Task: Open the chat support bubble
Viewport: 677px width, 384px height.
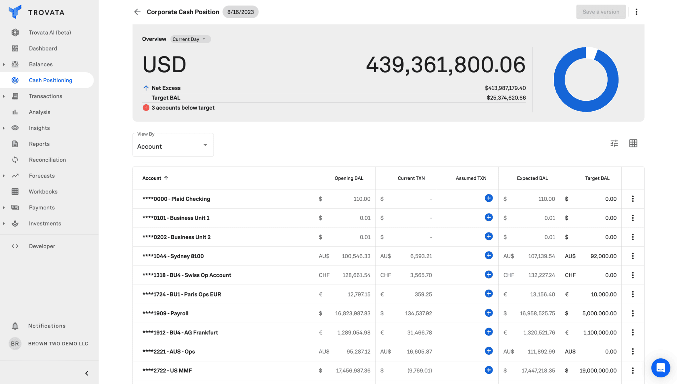Action: pyautogui.click(x=660, y=367)
